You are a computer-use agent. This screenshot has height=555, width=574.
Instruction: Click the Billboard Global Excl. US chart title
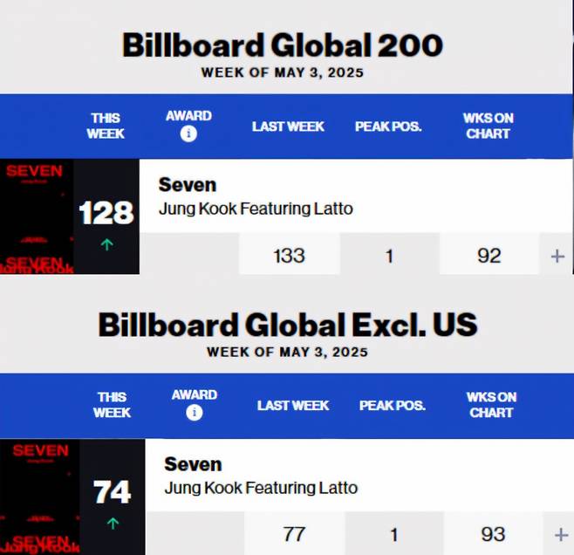(x=287, y=325)
